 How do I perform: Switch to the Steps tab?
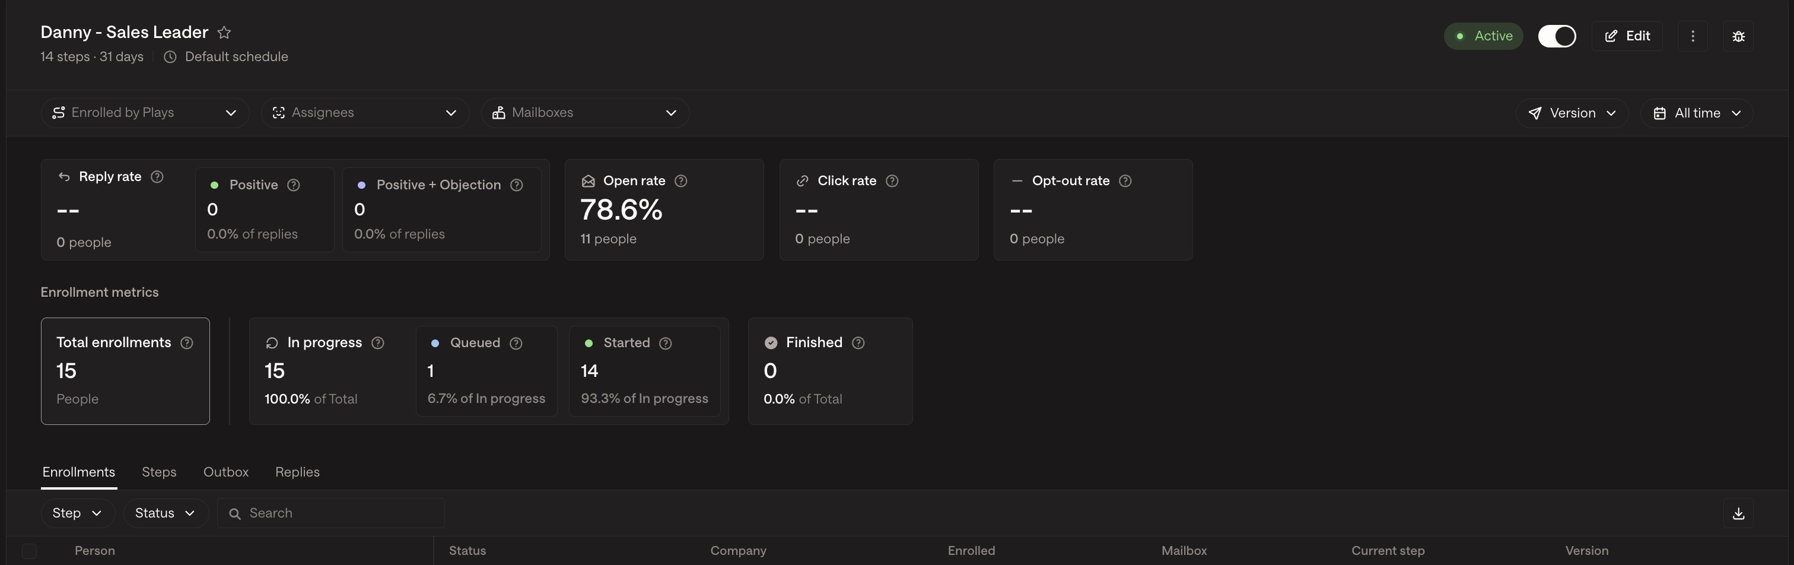tap(159, 472)
